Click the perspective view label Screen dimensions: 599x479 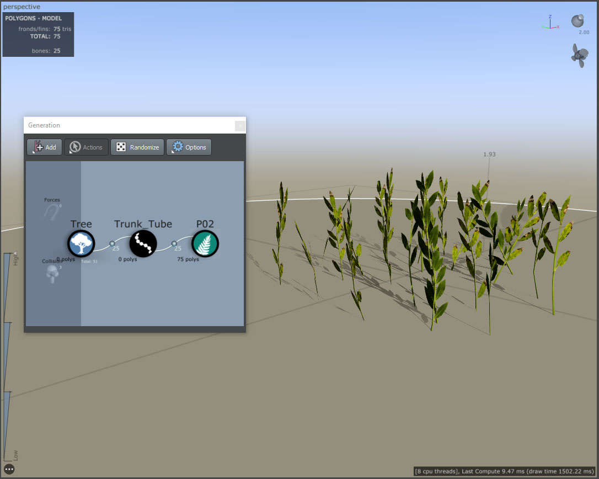(x=22, y=7)
